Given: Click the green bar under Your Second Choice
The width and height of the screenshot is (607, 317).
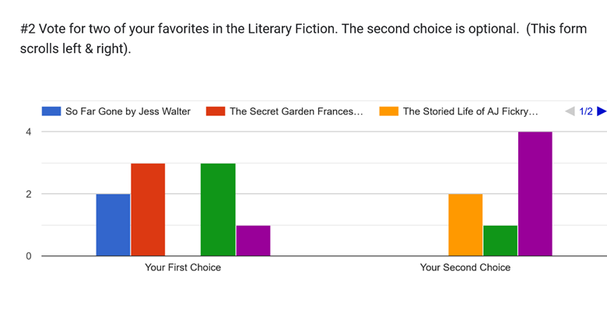Looking at the screenshot, I should (500, 240).
